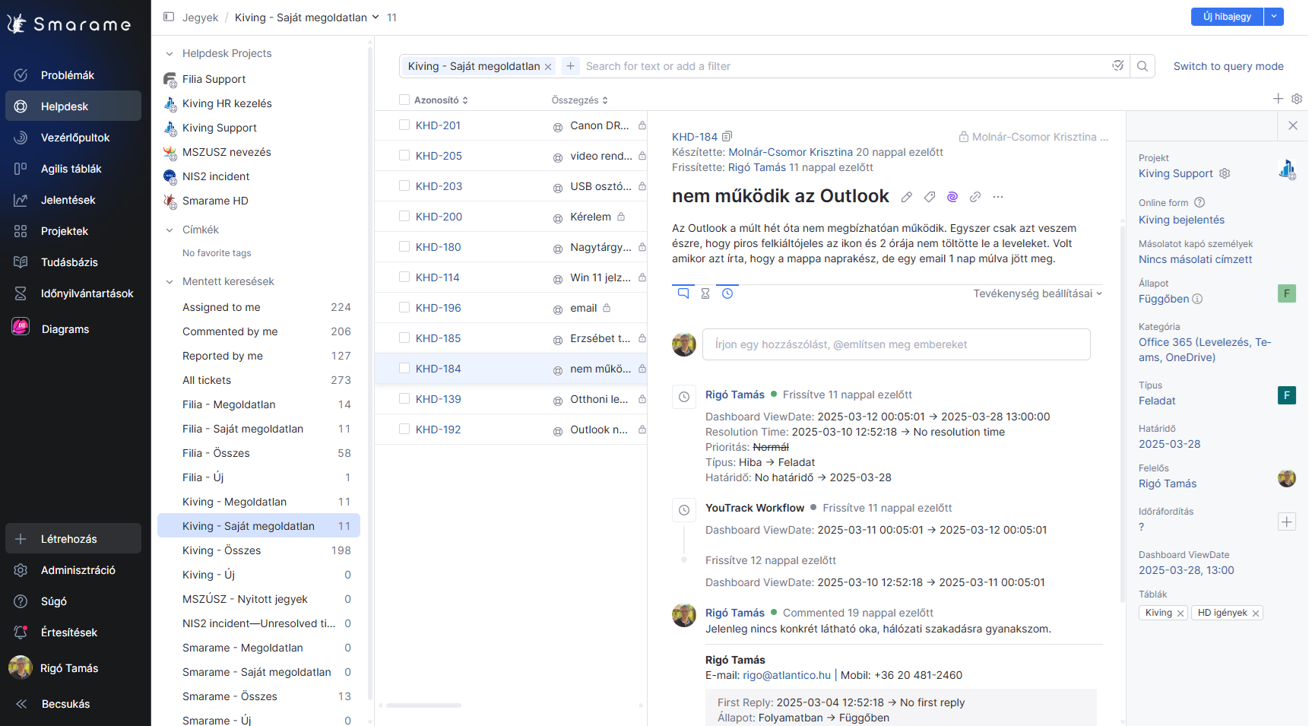This screenshot has width=1315, height=726.
Task: Tick the checkbox for KHD-203
Action: pos(404,186)
